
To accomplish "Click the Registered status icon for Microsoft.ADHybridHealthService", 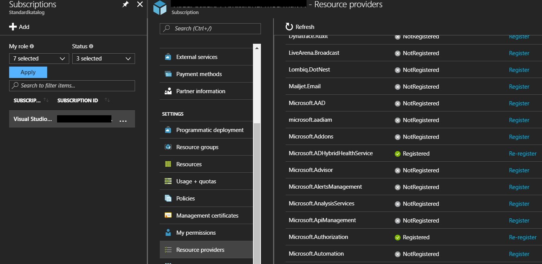I will point(397,154).
